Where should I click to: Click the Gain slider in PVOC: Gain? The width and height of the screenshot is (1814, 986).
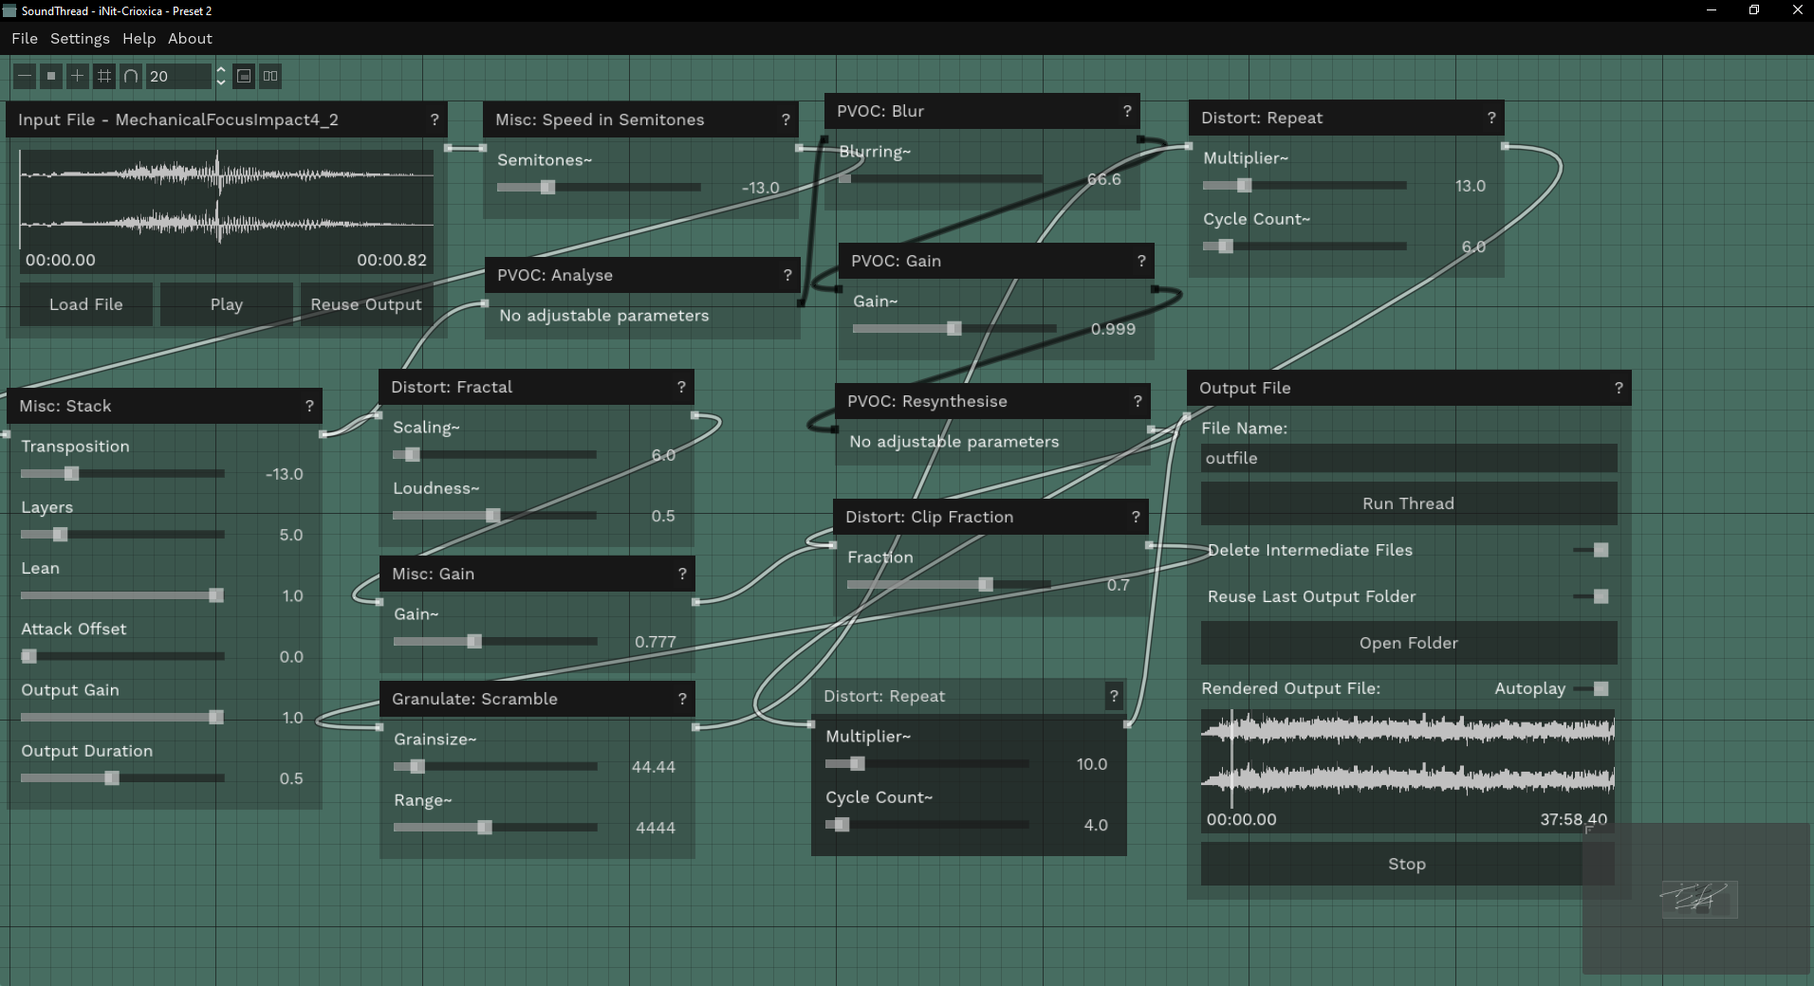coord(954,329)
